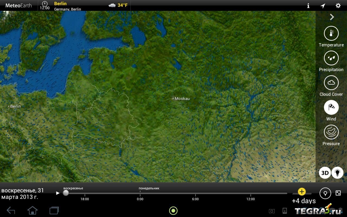
Task: Tap the Android back arrow
Action: [11, 210]
